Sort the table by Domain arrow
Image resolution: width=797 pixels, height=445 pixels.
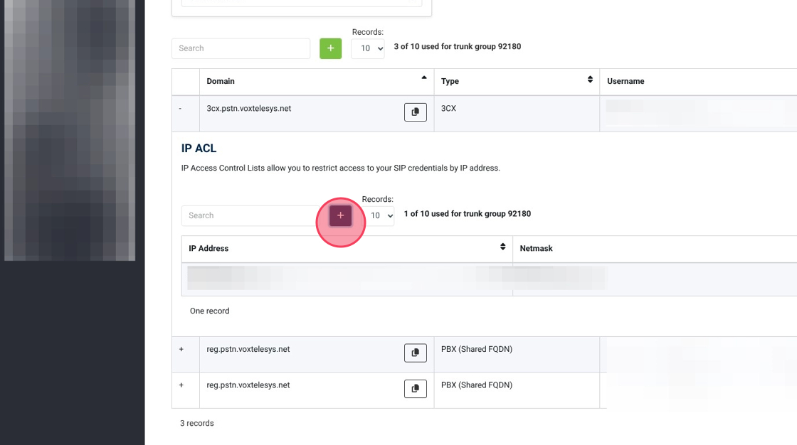pos(424,77)
